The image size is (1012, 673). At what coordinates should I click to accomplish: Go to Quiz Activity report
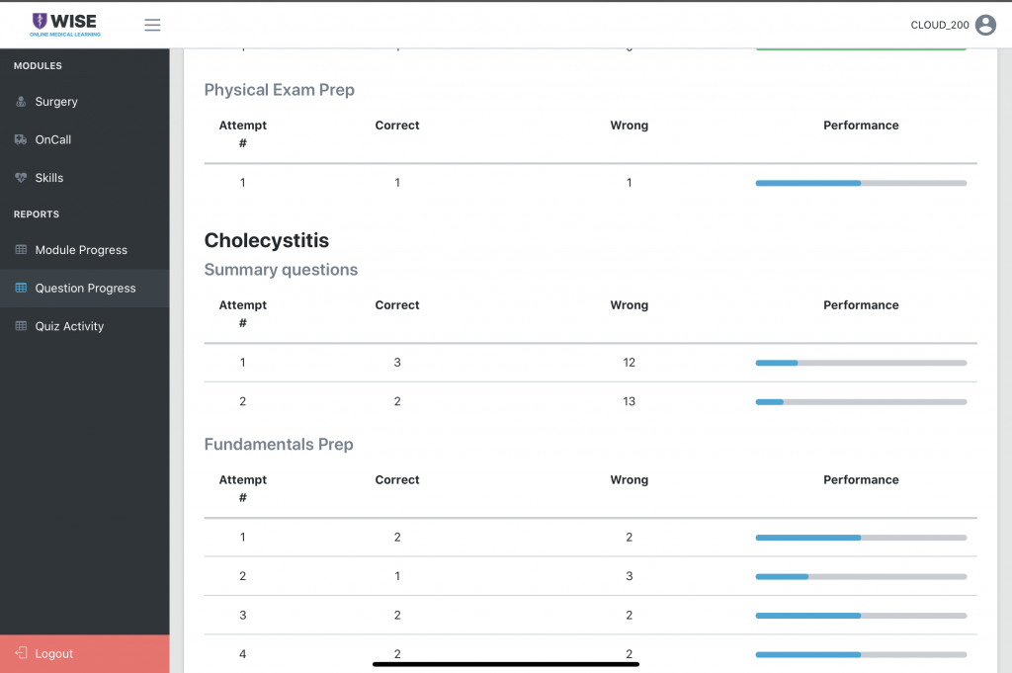click(x=69, y=326)
